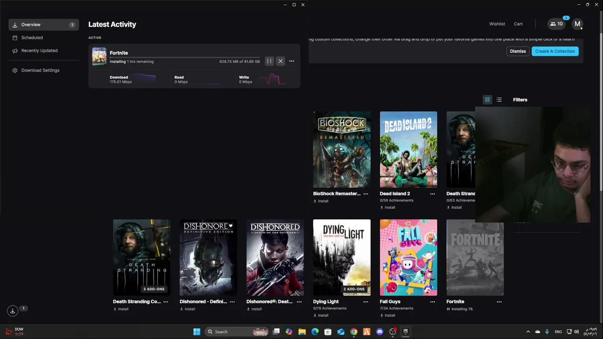Click the Epic Games Launcher taskbar icon
Image resolution: width=603 pixels, height=339 pixels.
pyautogui.click(x=406, y=332)
